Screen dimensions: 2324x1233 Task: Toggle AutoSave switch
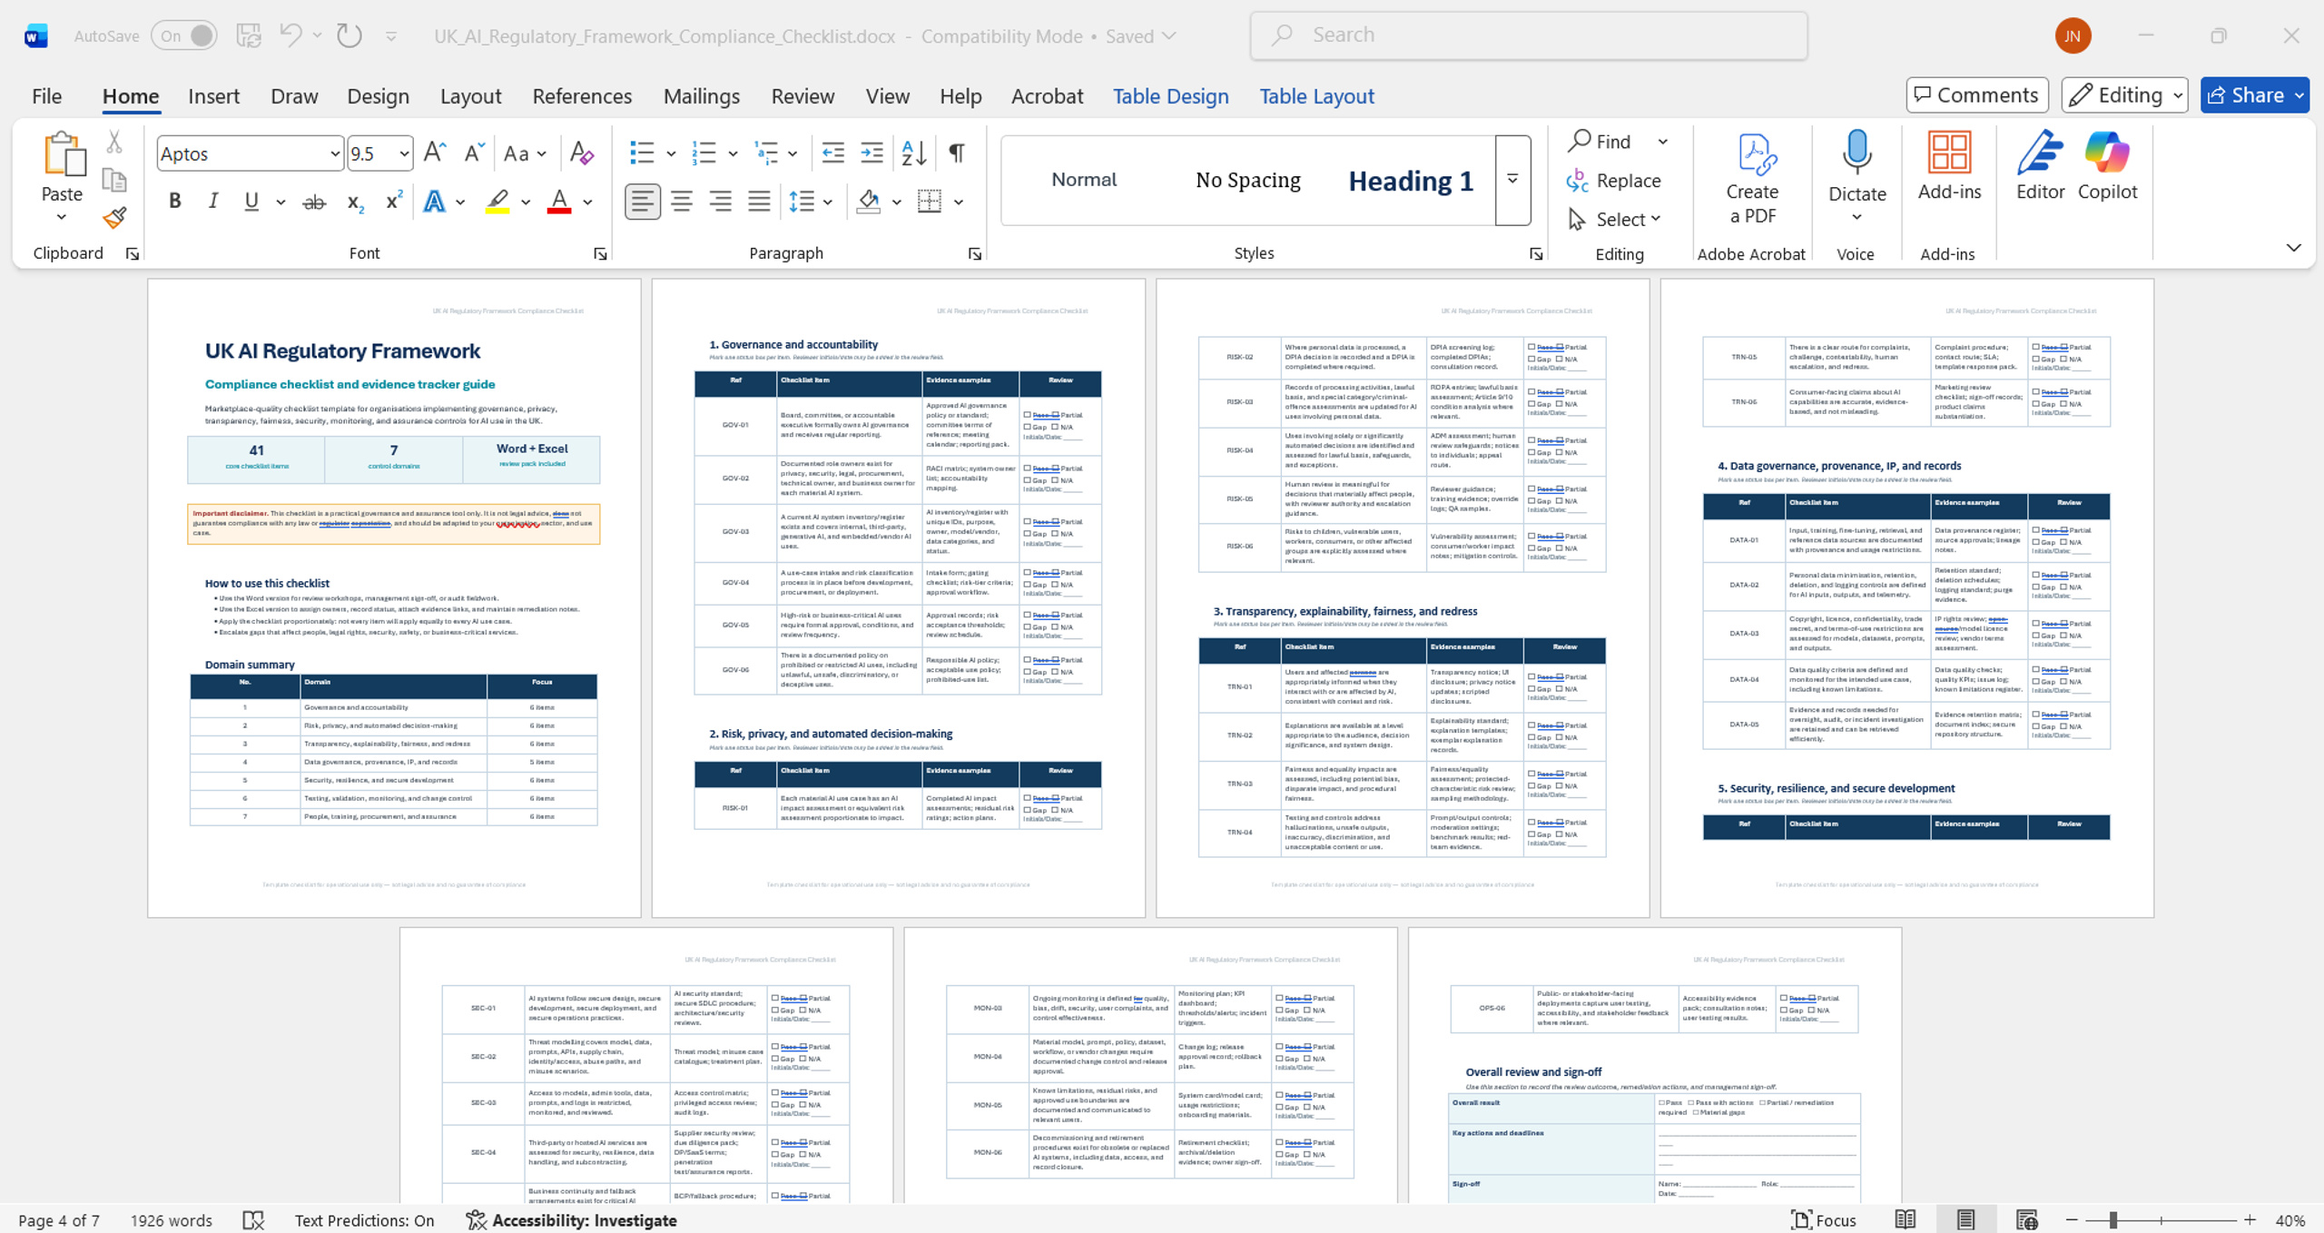[184, 35]
